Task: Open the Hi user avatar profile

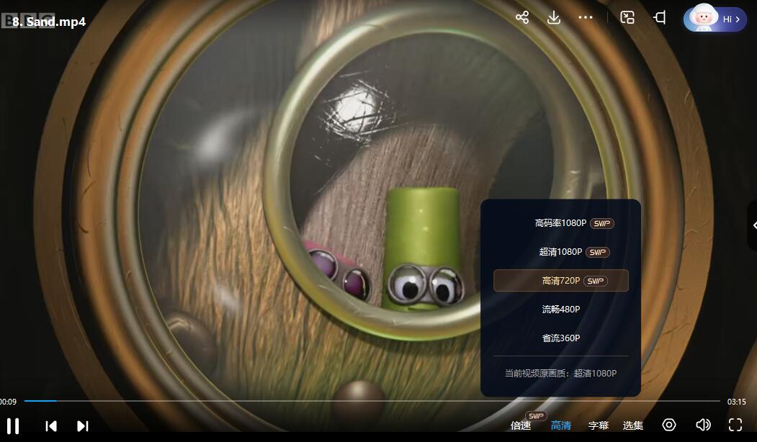Action: (715, 19)
